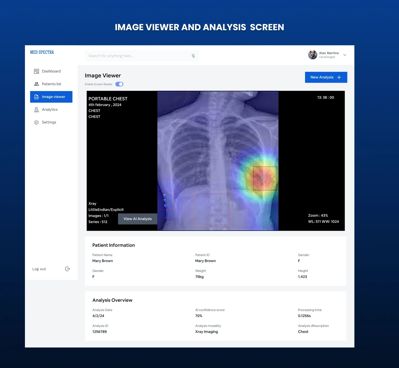Screen dimensions: 399x368
Task: Click the Image Viewer page heading
Action: pyautogui.click(x=103, y=76)
